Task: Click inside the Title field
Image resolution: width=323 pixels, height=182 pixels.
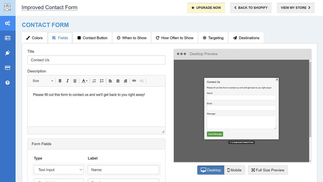Action: pyautogui.click(x=96, y=60)
